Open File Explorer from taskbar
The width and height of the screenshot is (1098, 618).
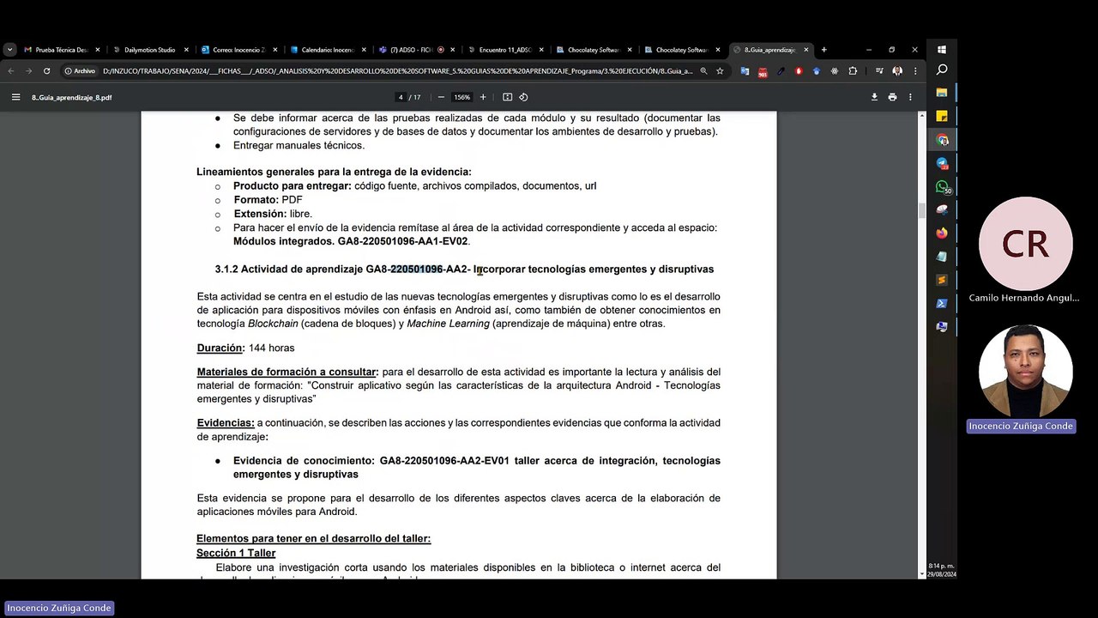(x=942, y=93)
